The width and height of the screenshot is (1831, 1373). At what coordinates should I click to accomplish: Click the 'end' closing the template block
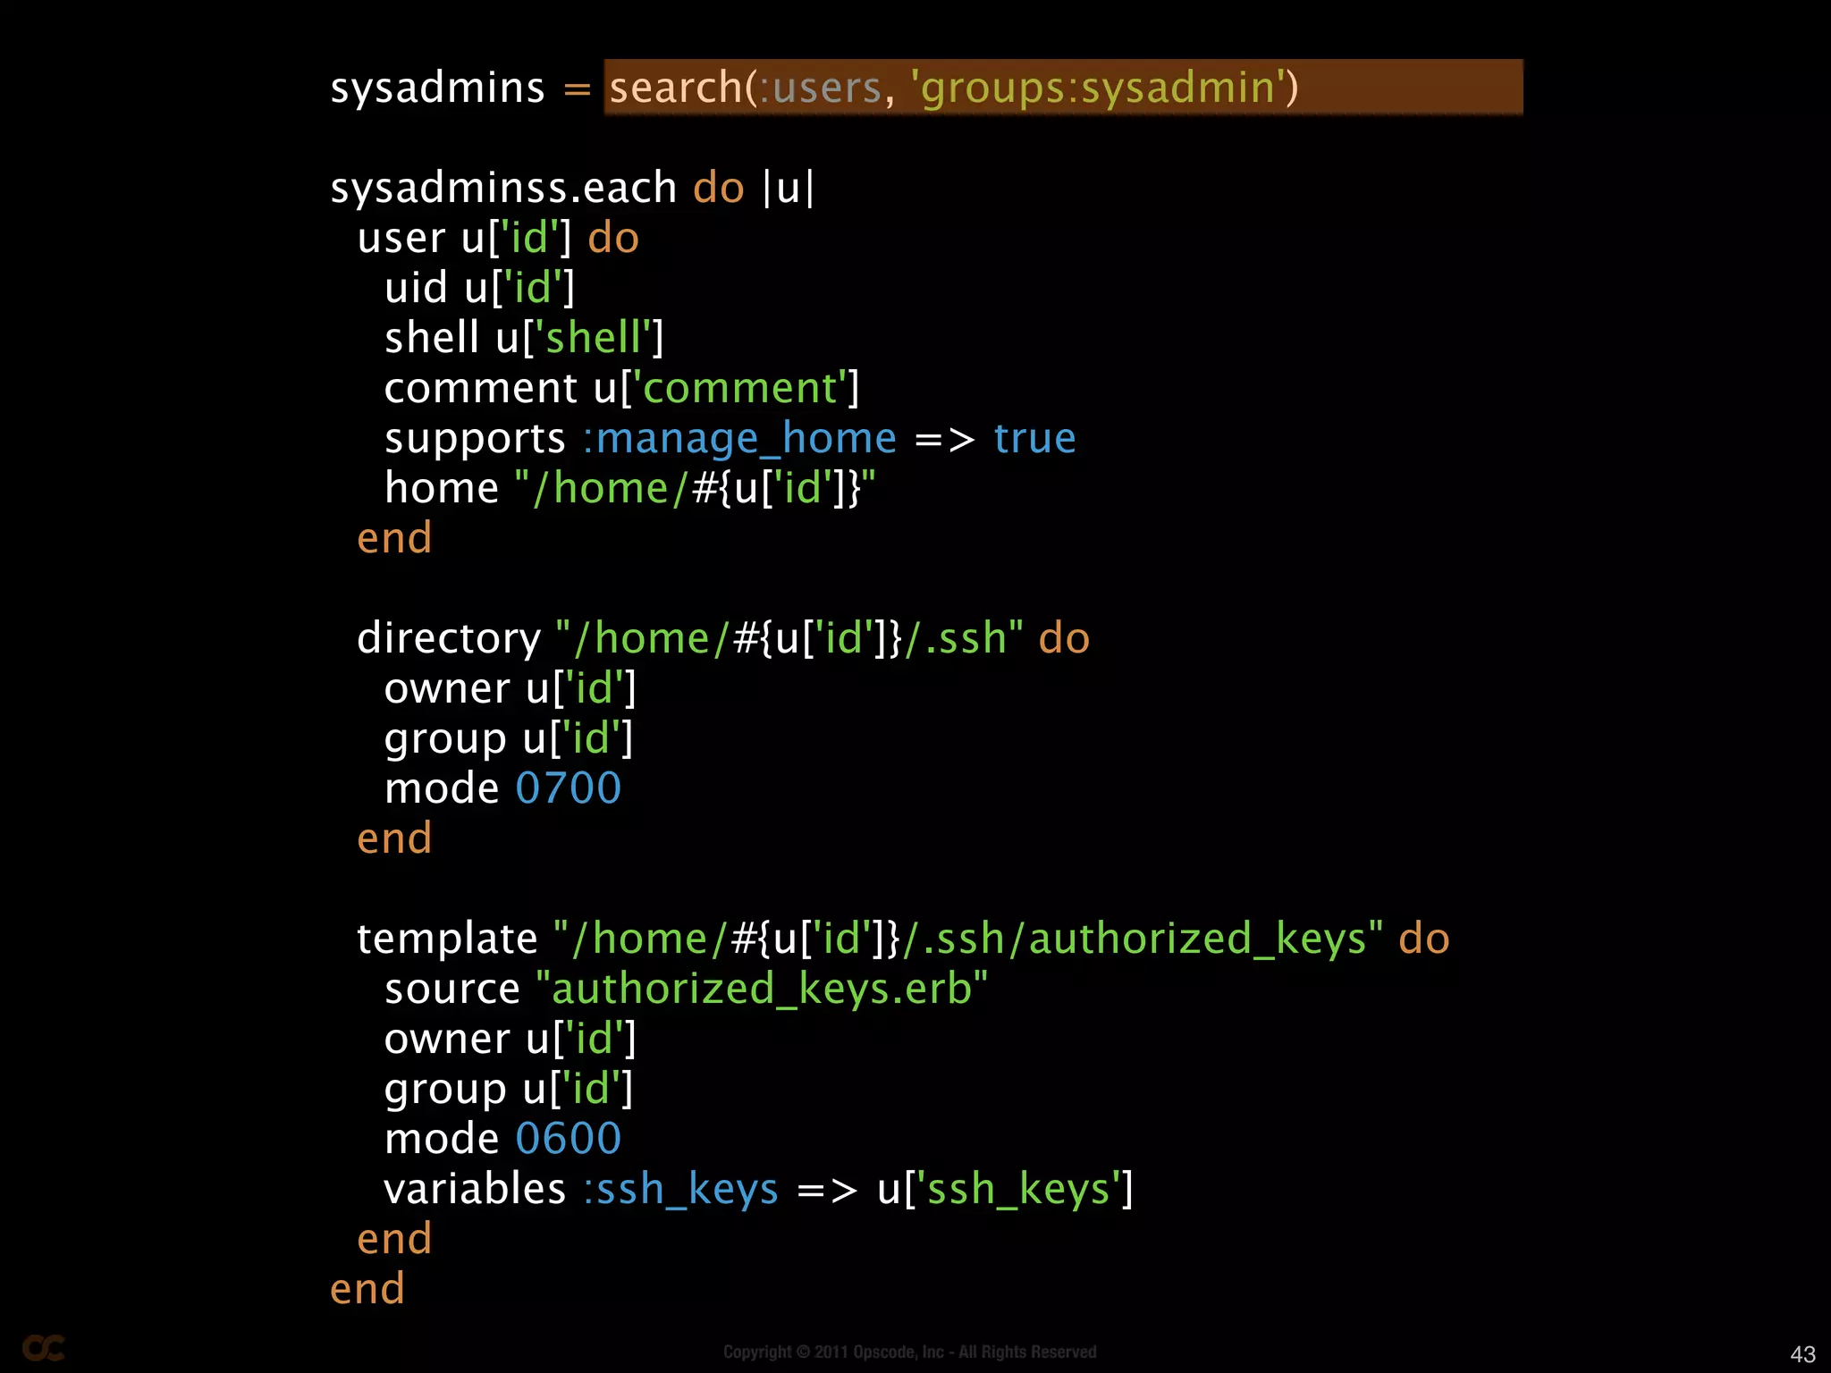(394, 1239)
